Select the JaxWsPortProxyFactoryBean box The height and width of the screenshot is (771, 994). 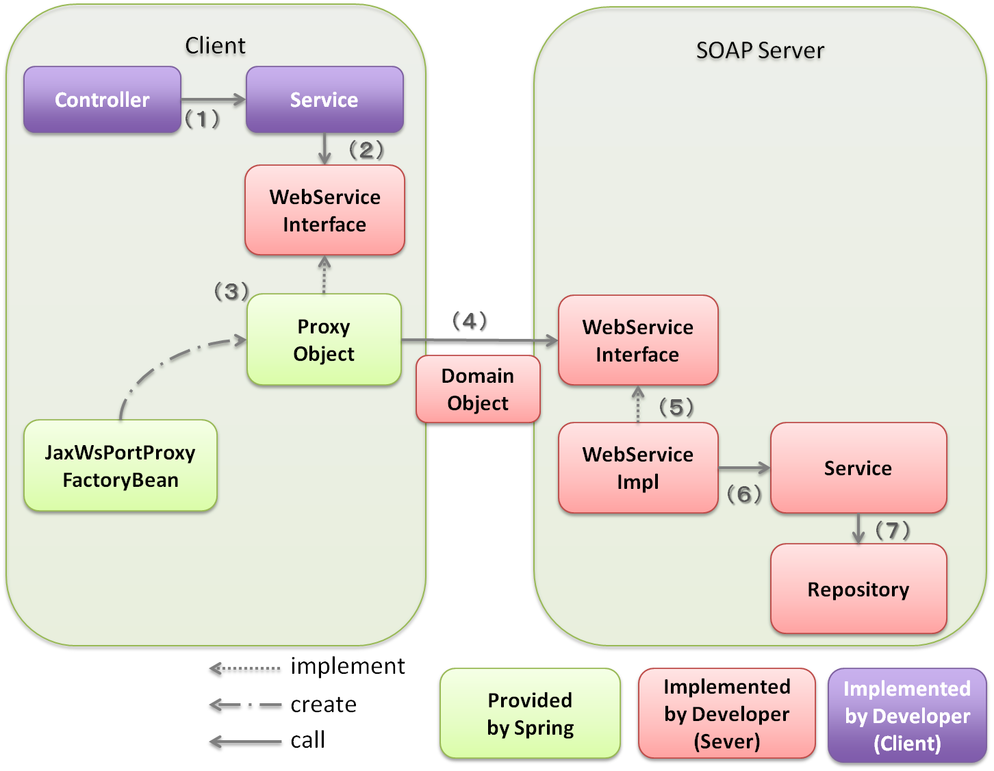[x=119, y=466]
